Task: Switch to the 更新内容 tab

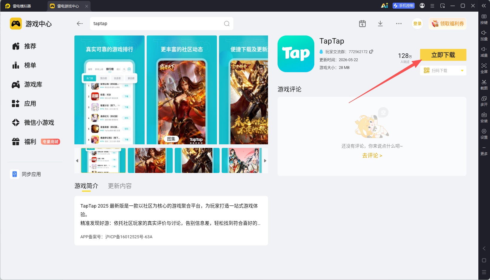Action: [x=120, y=186]
